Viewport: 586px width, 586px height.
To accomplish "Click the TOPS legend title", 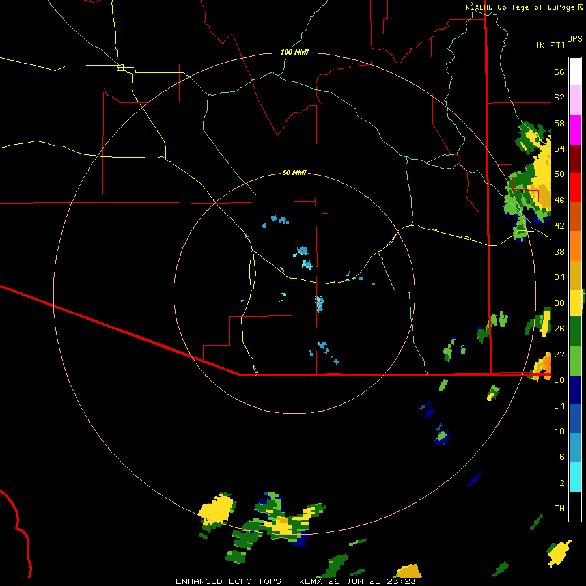I will 572,38.
